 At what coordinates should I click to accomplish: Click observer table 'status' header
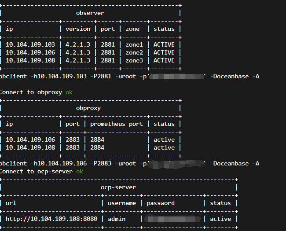(164, 29)
